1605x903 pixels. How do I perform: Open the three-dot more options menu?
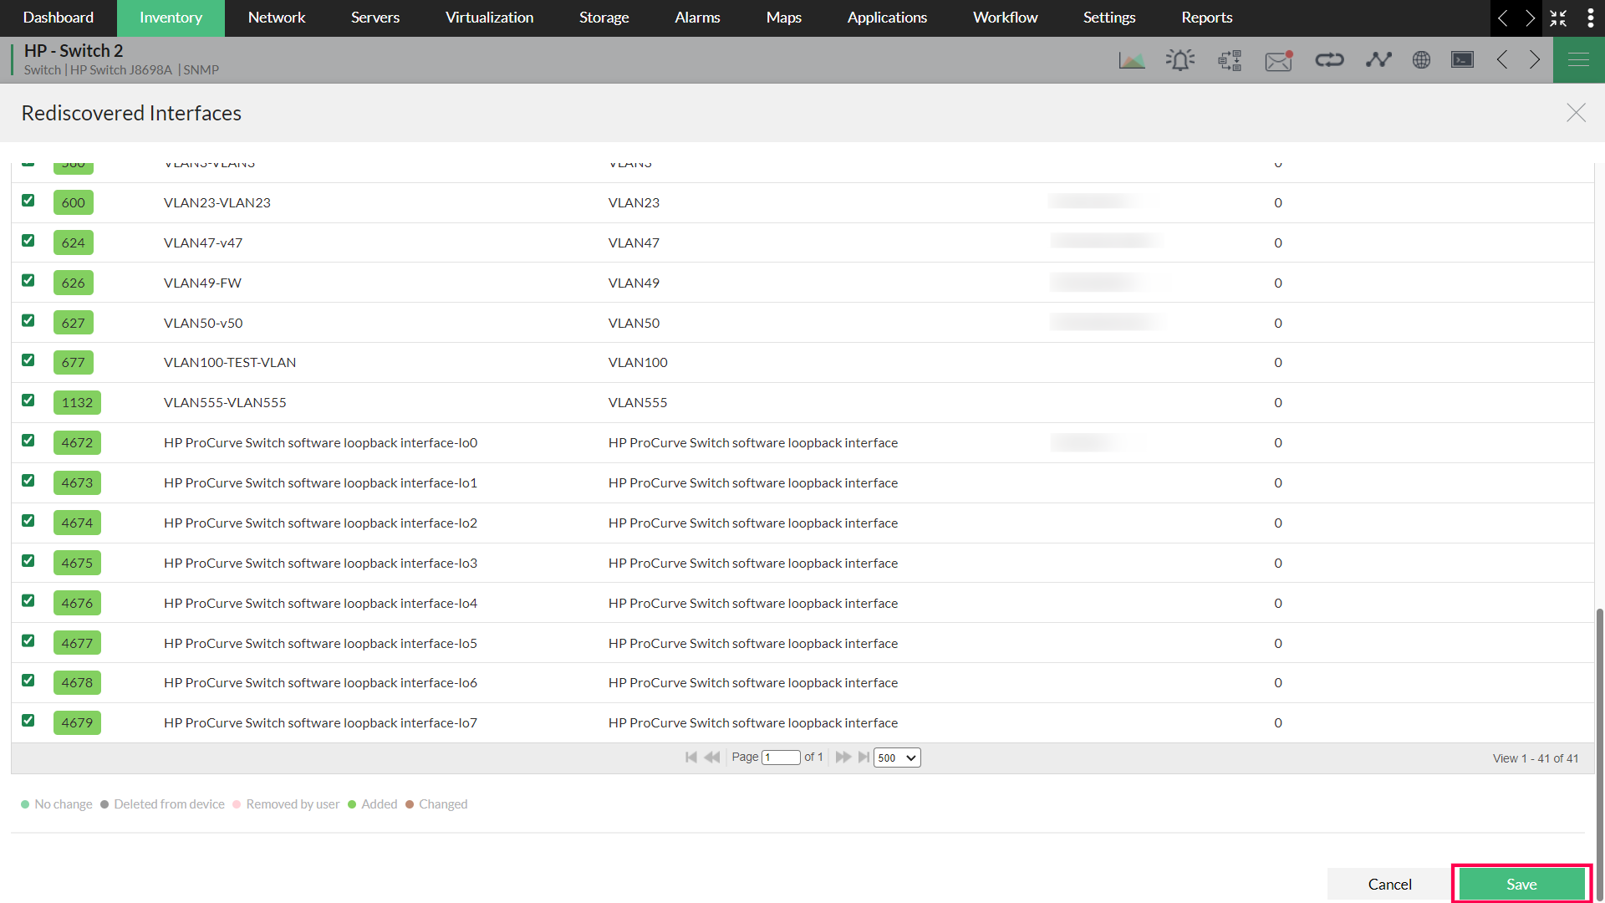pyautogui.click(x=1590, y=18)
